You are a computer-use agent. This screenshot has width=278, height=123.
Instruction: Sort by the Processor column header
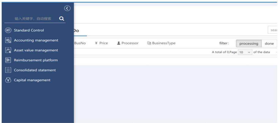click(x=128, y=43)
